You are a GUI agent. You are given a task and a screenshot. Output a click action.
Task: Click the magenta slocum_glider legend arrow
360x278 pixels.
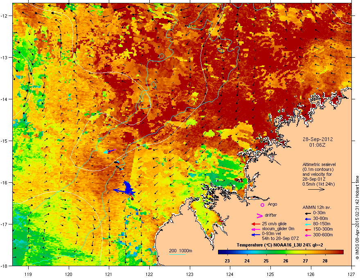point(256,229)
